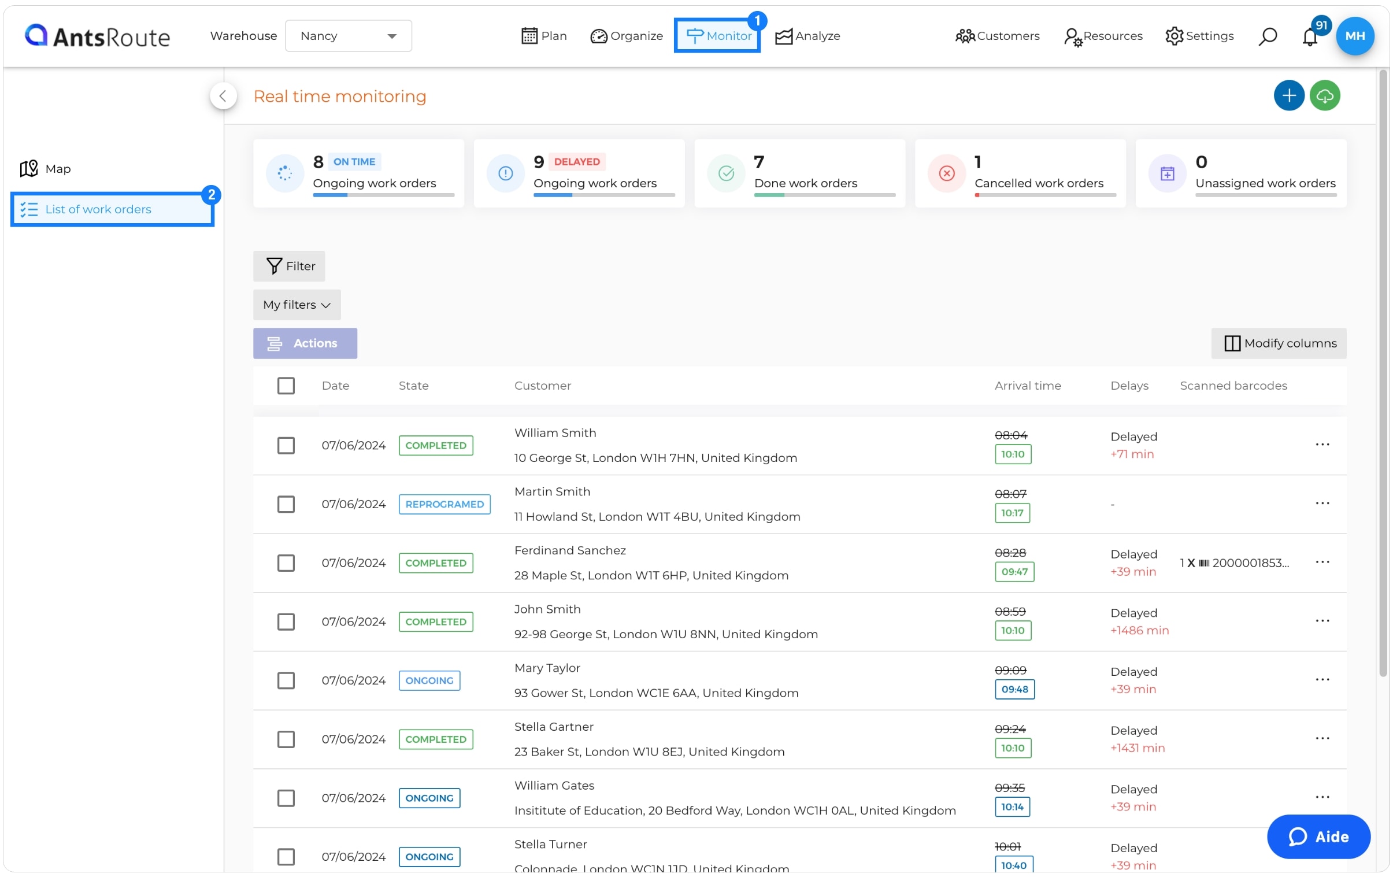Viewport: 1393px width, 877px height.
Task: Click the REPROGRAMED badge for Martin Smith
Action: pos(444,504)
